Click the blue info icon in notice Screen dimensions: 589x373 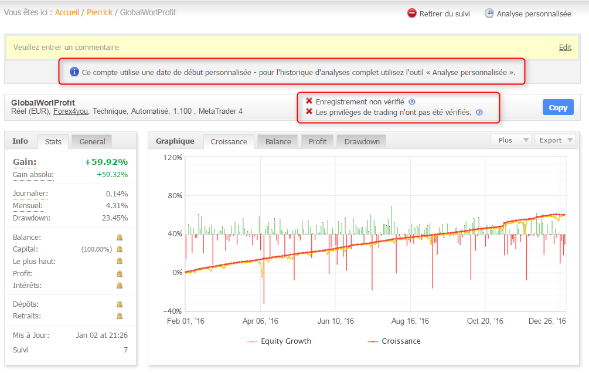coord(74,72)
